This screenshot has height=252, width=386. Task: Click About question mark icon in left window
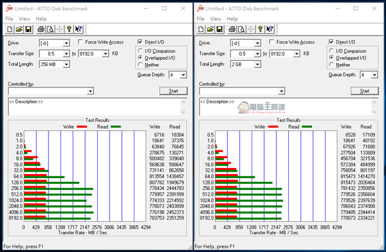[69, 30]
